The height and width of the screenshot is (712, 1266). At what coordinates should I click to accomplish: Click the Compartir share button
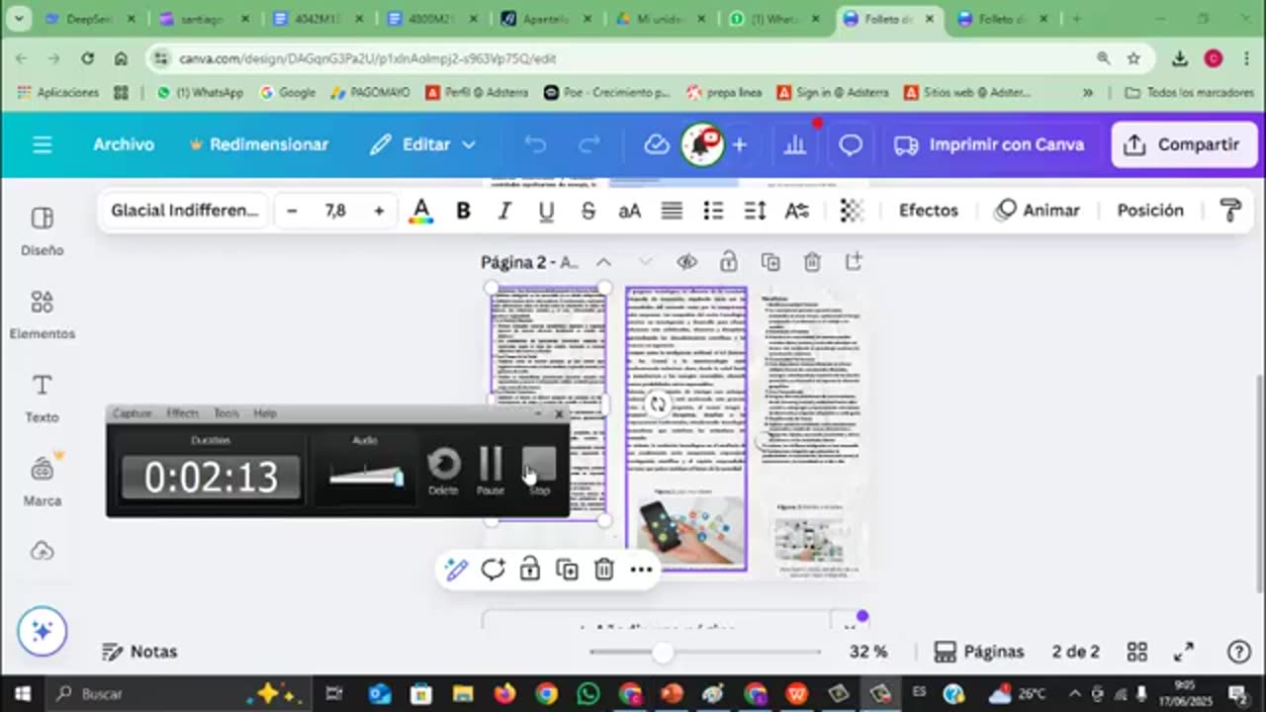click(1183, 144)
